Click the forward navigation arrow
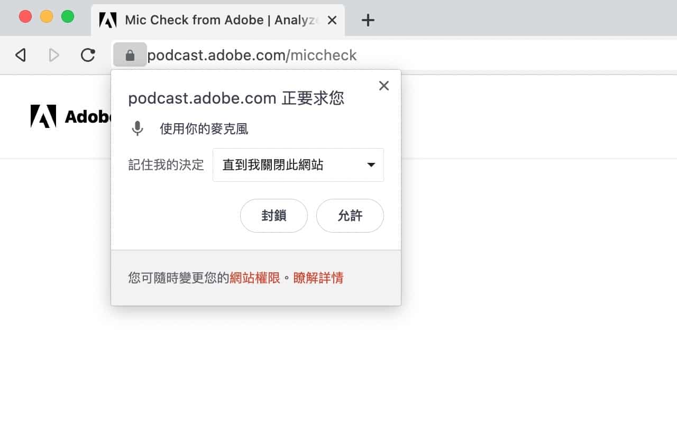 (54, 55)
